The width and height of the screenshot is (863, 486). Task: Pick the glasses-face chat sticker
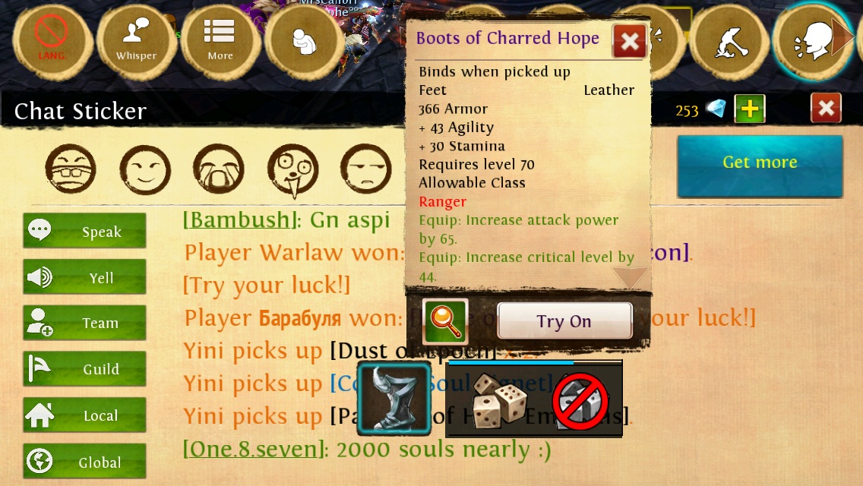point(71,169)
